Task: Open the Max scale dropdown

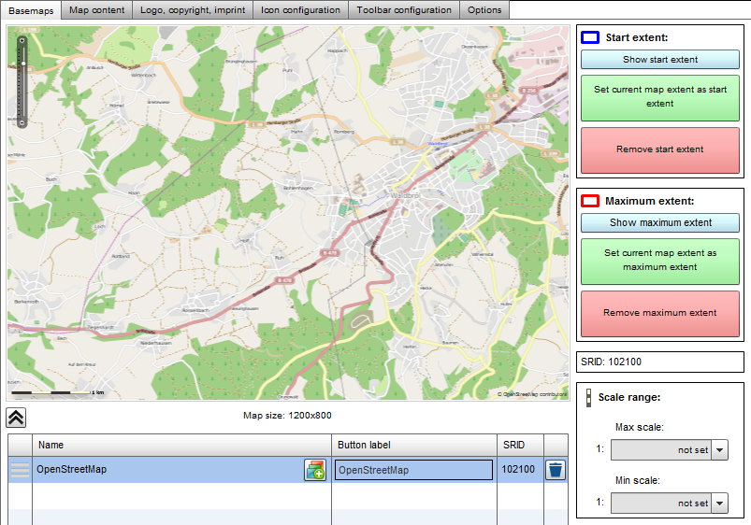Action: pyautogui.click(x=719, y=450)
